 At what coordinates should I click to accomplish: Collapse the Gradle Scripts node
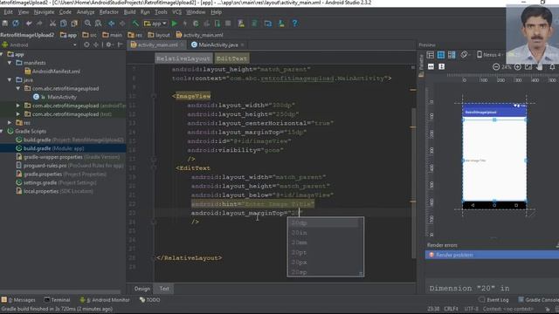[x=2, y=131]
